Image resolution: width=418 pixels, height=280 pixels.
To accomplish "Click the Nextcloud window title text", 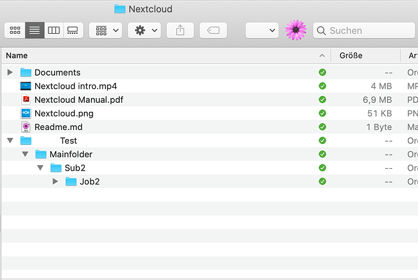I will (x=150, y=9).
